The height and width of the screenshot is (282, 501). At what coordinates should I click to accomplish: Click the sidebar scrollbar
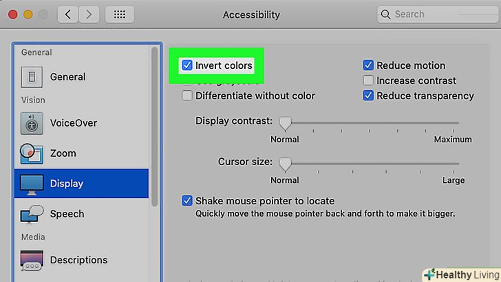(156, 124)
